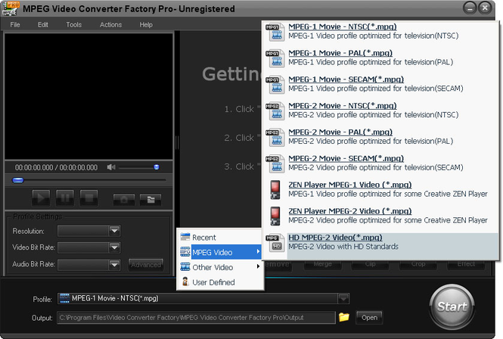Click the Recent menu icon
Screen dimensions: 503x339
tap(185, 237)
